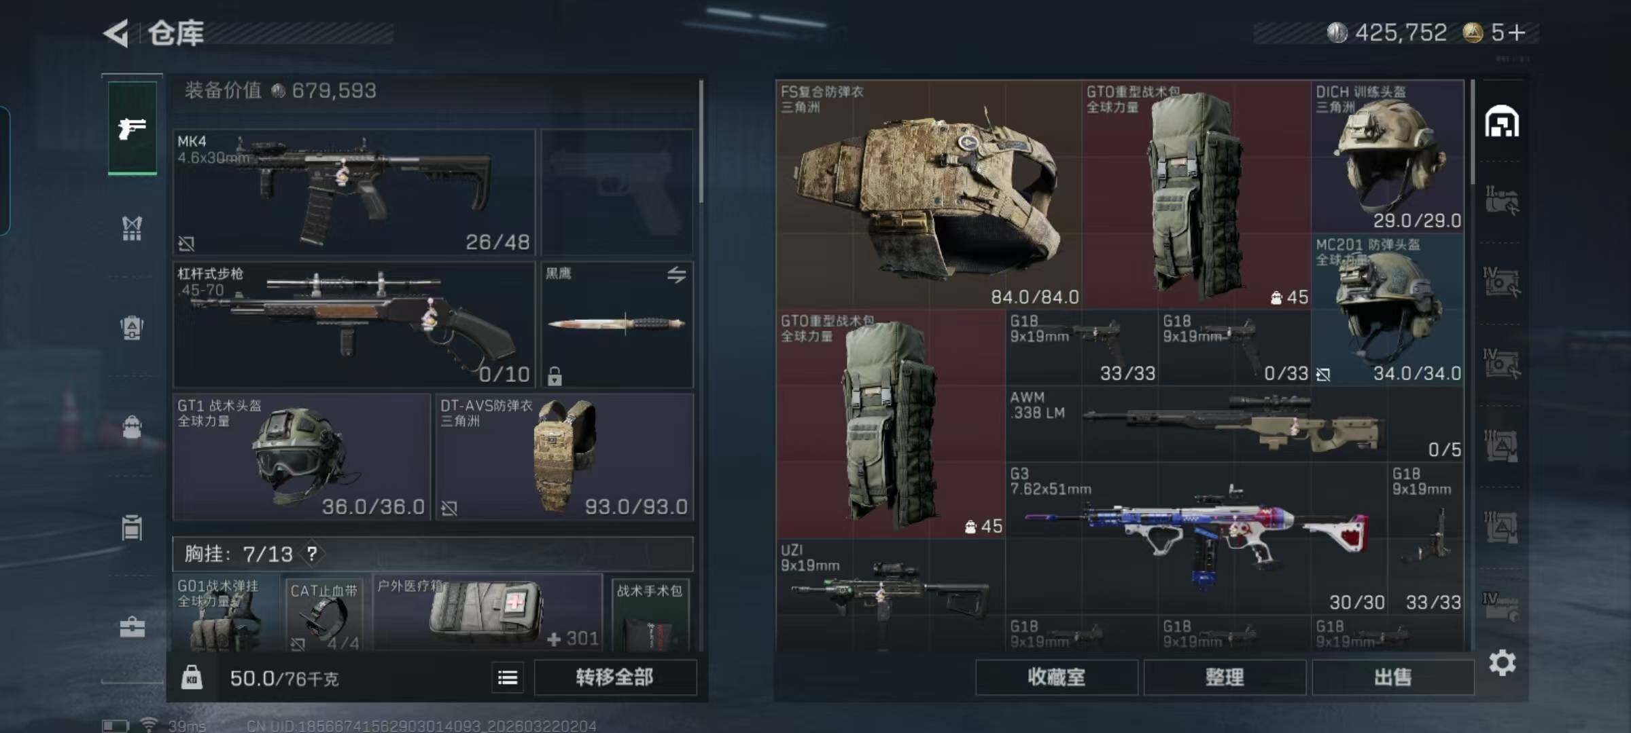Viewport: 1631px width, 733px height.
Task: Open the armor vest category icon
Action: point(132,228)
